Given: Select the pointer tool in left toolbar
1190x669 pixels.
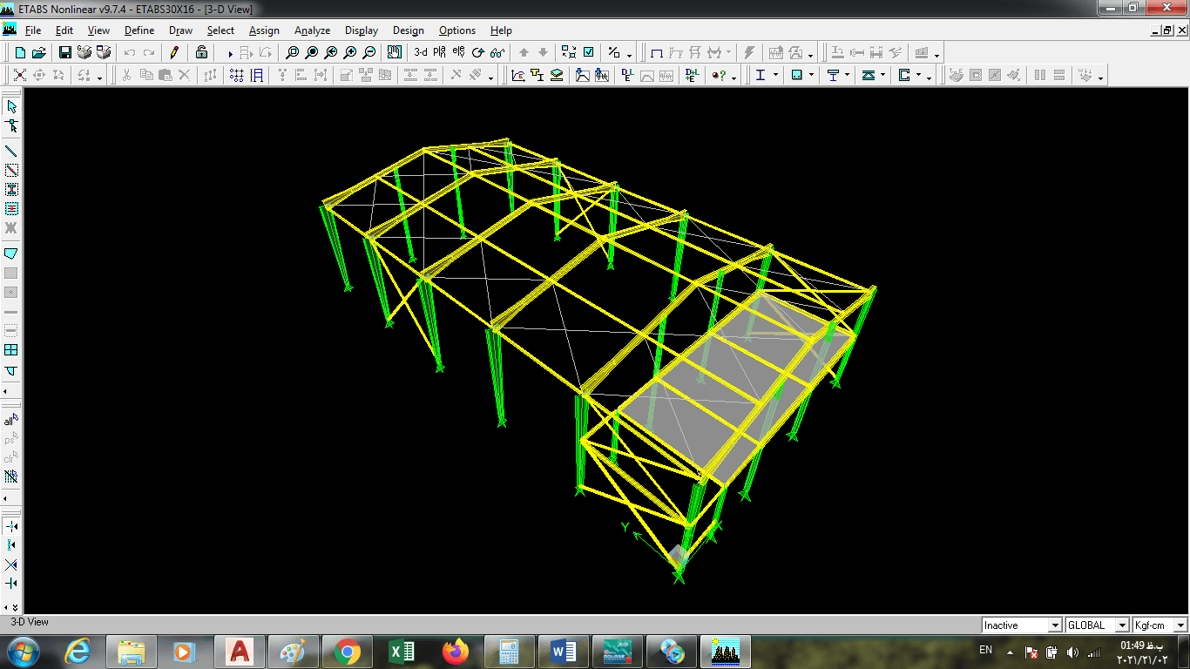Looking at the screenshot, I should (x=11, y=106).
